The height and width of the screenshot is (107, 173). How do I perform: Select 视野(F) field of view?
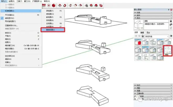coord(21,42)
